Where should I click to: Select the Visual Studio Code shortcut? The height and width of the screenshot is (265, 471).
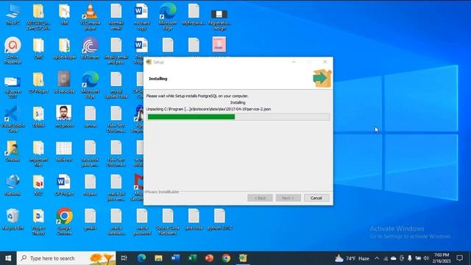coord(13,119)
